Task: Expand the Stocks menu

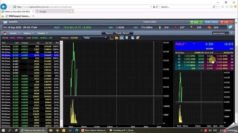Action: 15,33
